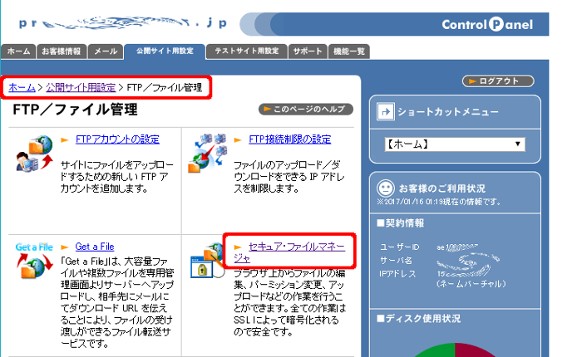Click the (ネームバーチャル) text
The width and height of the screenshot is (582, 357).
pyautogui.click(x=471, y=284)
